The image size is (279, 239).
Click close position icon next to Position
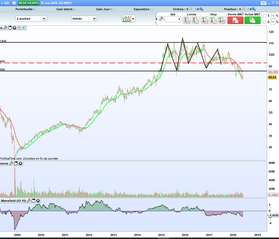click(243, 9)
